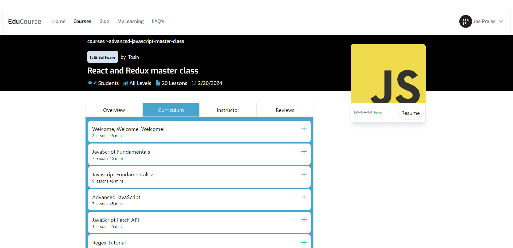Expand Advanced JavaScript section plus icon
The image size is (513, 248).
304,197
